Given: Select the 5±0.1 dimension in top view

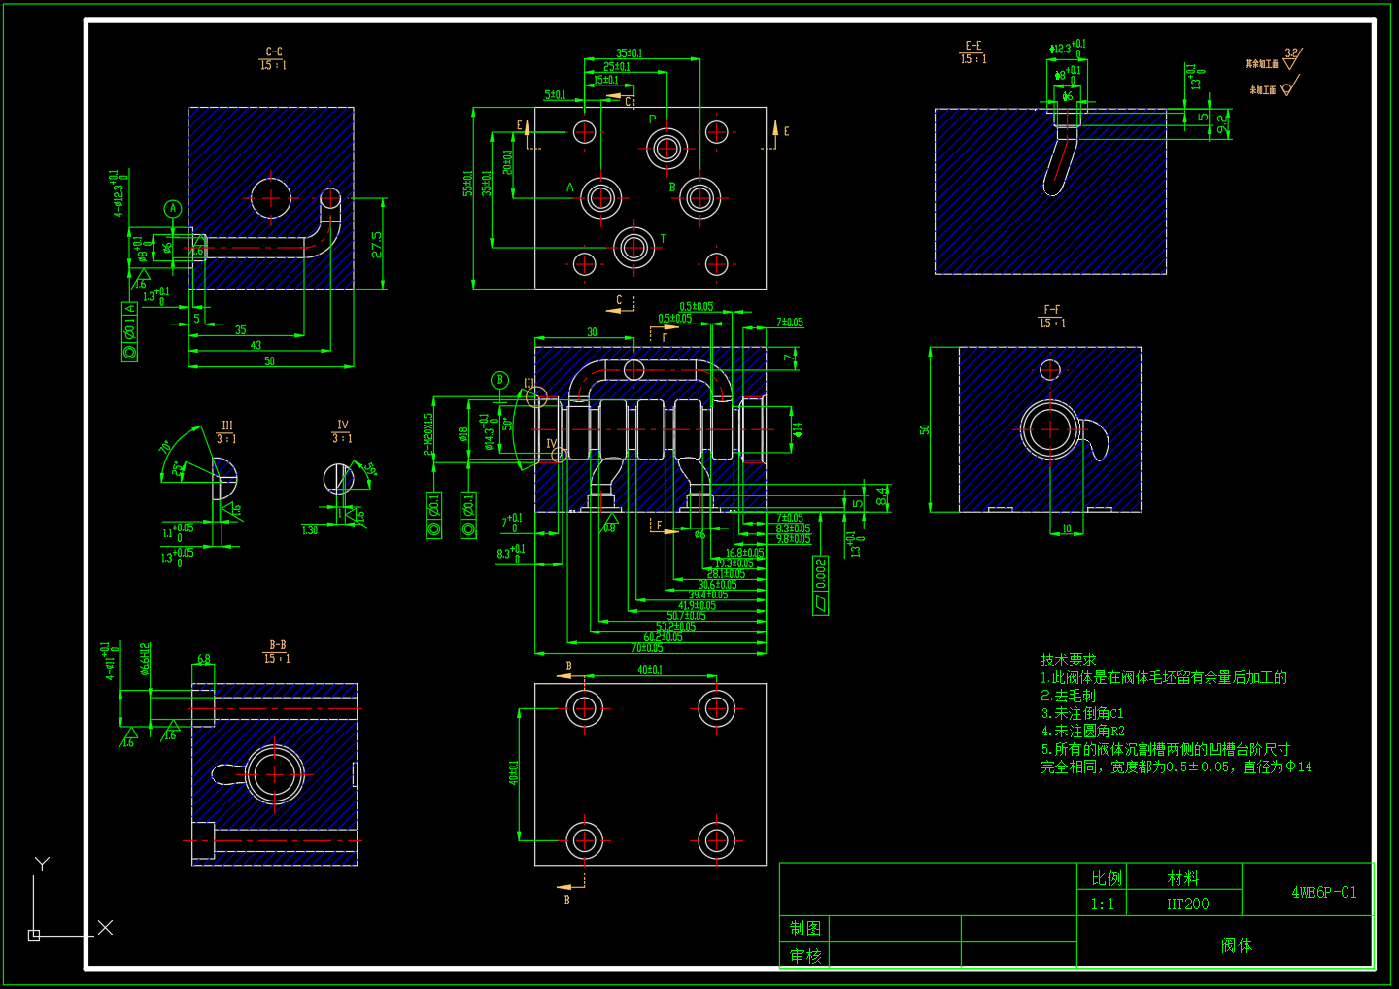Looking at the screenshot, I should (x=555, y=95).
